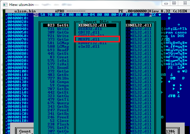Click the Count label at bottom left
Screen dimensions: 190x134
(x=25, y=131)
